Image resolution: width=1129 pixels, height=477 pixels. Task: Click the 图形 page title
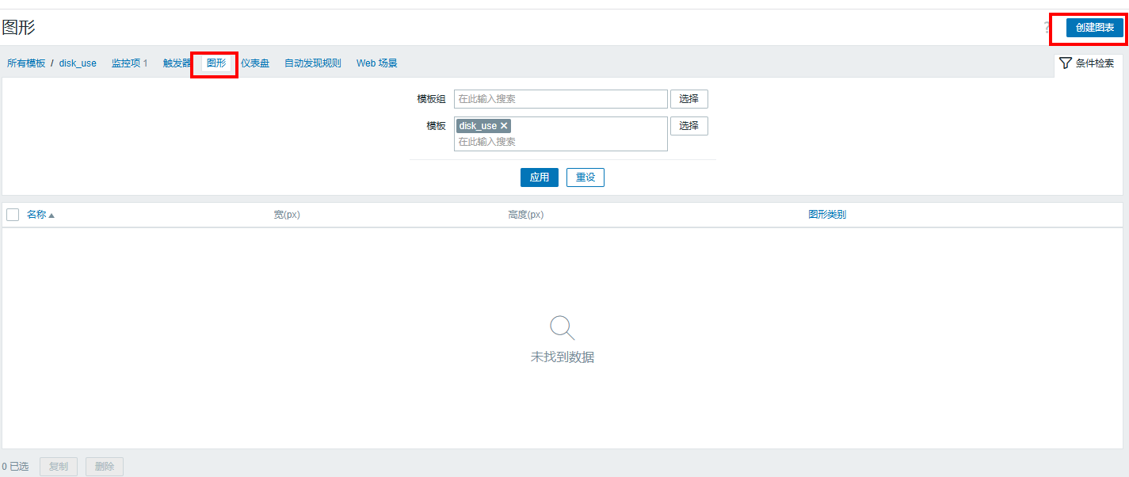point(18,28)
